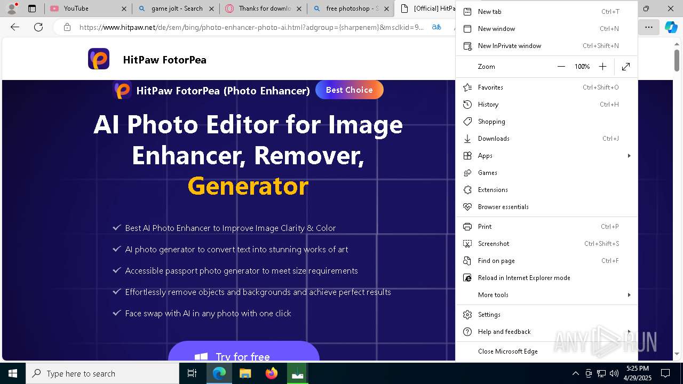
Task: Show hidden tray icons chevron
Action: (575, 373)
